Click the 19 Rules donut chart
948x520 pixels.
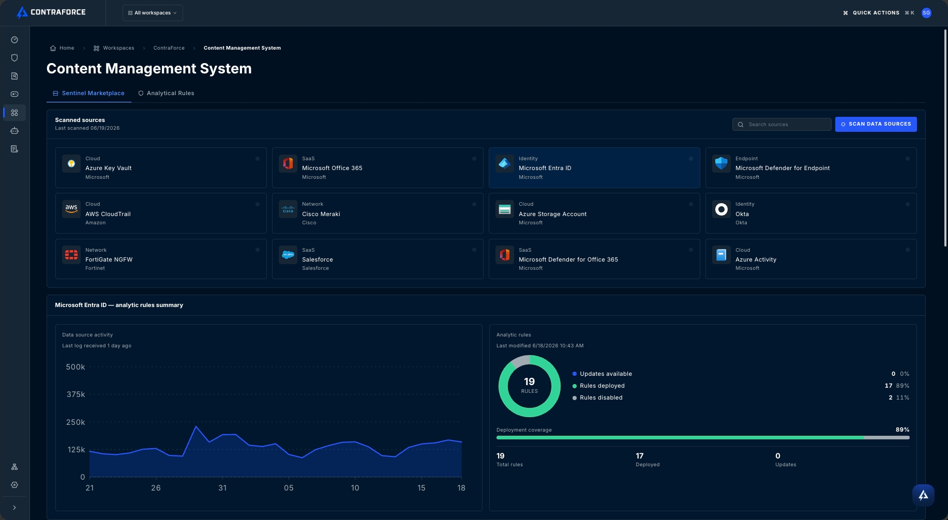click(x=529, y=386)
